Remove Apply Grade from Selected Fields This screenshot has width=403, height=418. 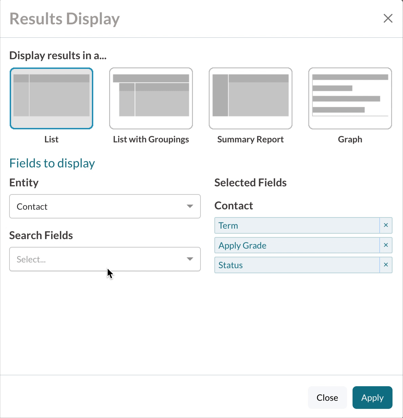coord(386,245)
